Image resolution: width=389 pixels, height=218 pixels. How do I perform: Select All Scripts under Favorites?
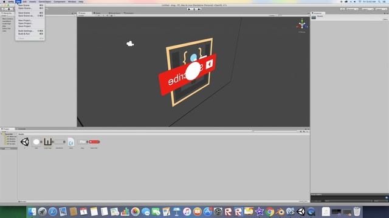click(x=11, y=144)
